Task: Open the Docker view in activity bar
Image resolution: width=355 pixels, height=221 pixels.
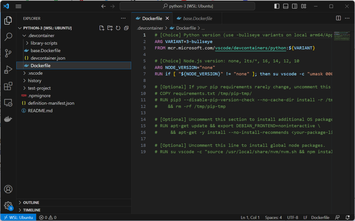Action: pos(8,119)
